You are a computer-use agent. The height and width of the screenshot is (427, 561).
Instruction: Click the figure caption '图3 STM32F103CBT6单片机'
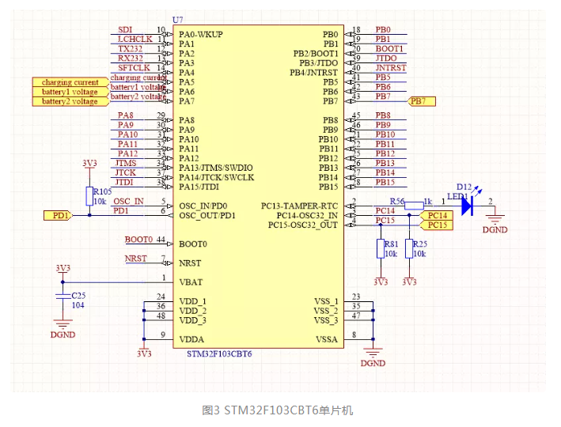[278, 410]
